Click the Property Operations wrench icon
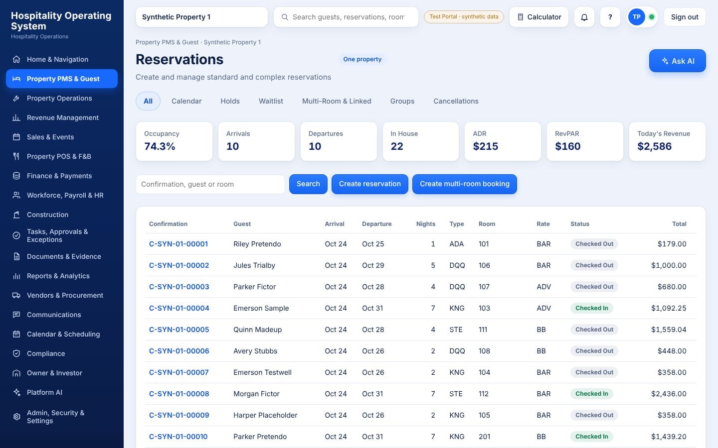 16,98
